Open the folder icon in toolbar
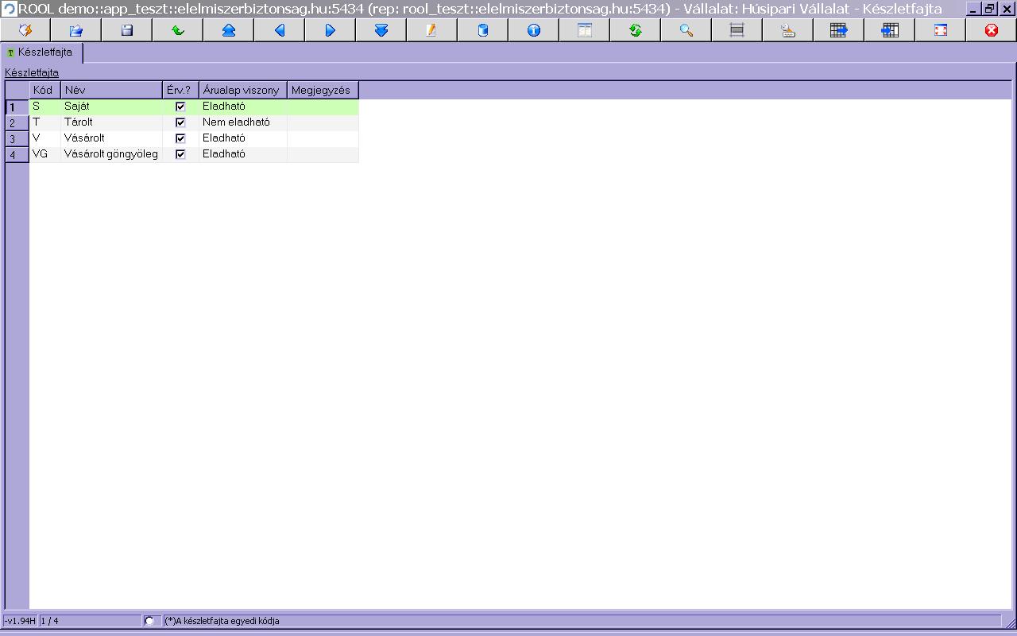1017x636 pixels. point(76,30)
